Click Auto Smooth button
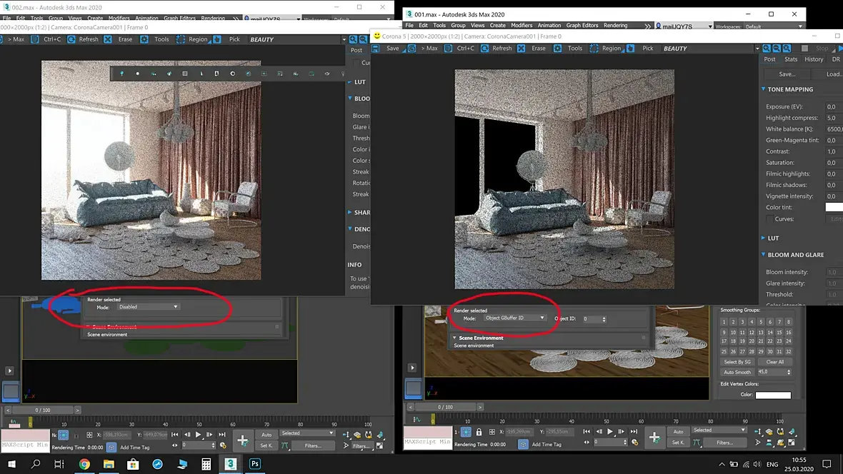843x474 pixels. click(x=737, y=372)
